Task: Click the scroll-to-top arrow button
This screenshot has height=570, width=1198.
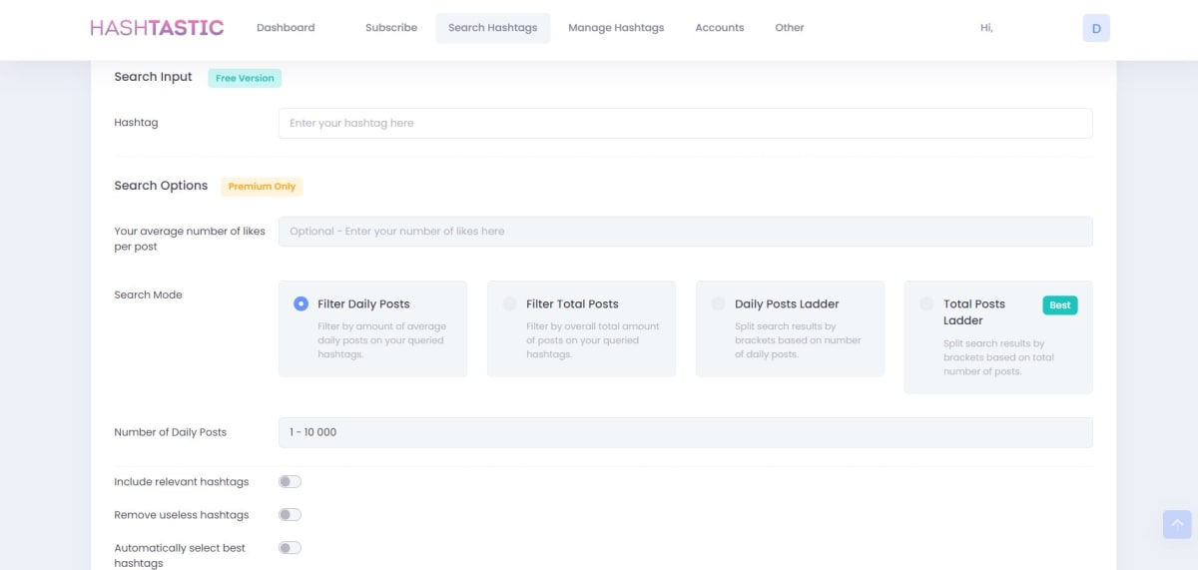Action: coord(1176,524)
